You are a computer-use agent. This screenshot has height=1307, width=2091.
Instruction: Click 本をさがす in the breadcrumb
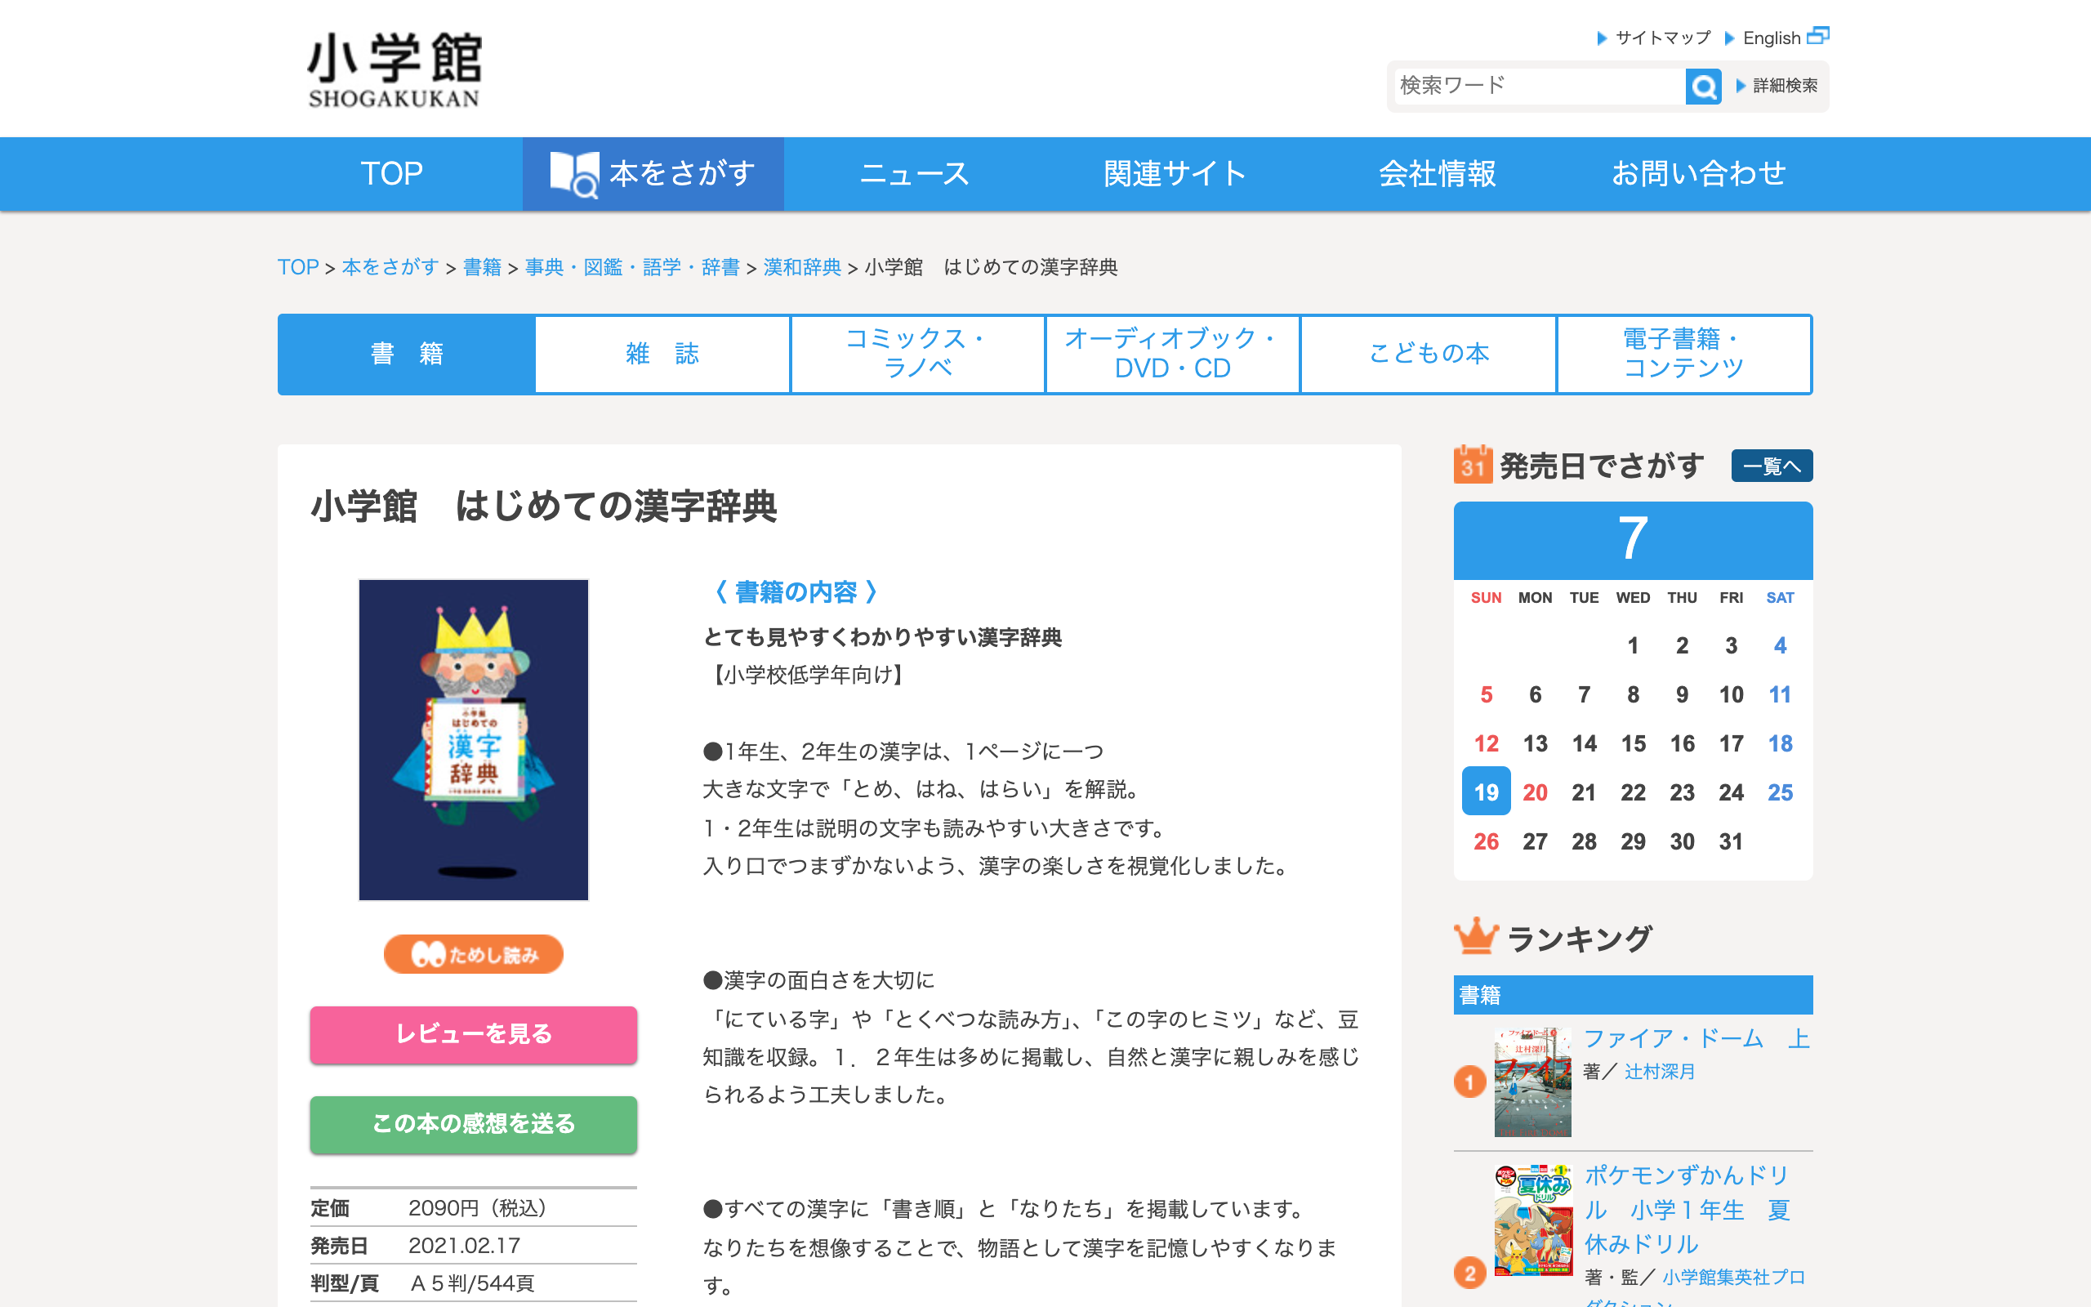[x=390, y=267]
